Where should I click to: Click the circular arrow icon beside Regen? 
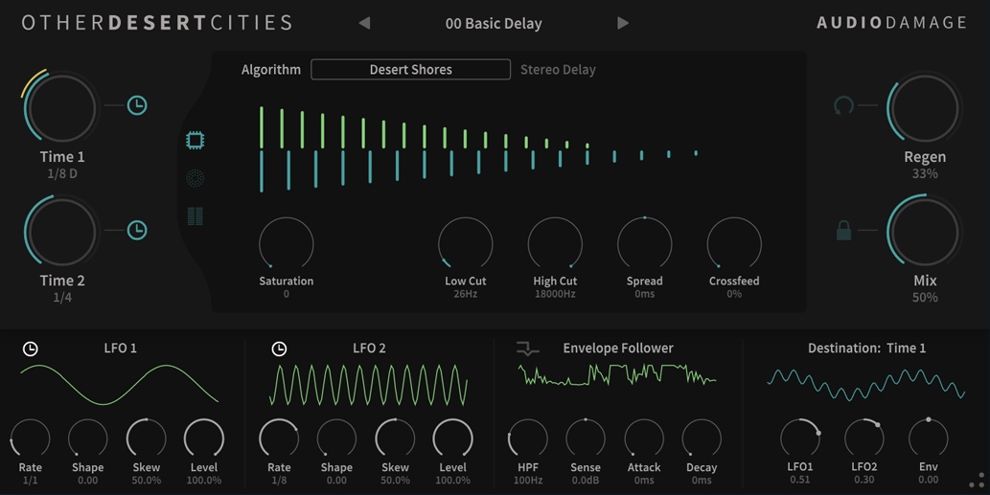tap(843, 105)
